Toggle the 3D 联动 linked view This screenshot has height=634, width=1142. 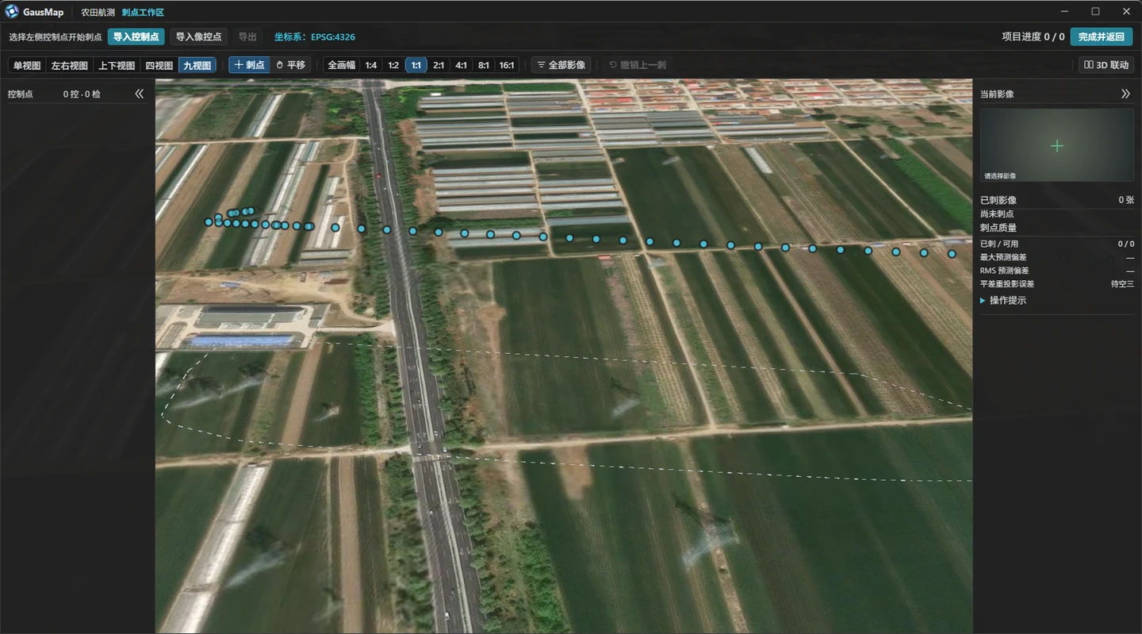pos(1106,65)
